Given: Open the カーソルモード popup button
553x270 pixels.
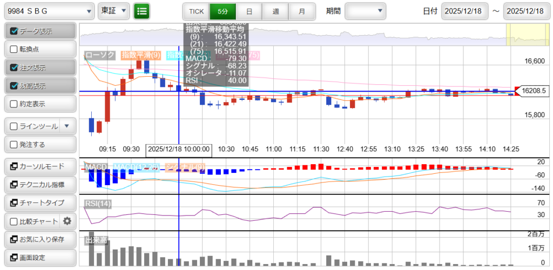Looking at the screenshot, I should 39,166.
